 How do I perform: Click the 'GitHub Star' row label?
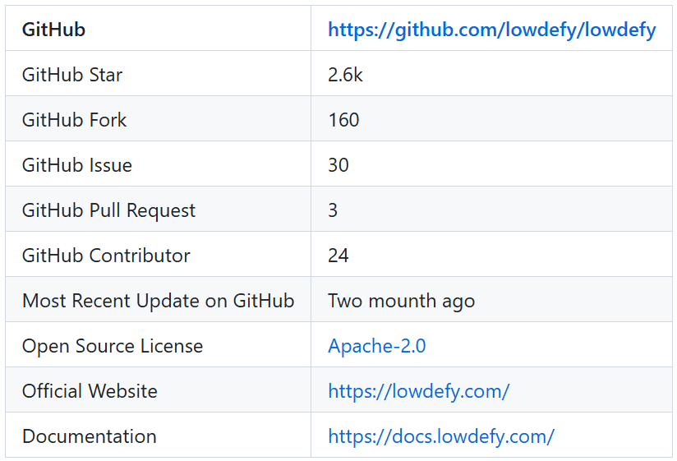click(x=72, y=75)
